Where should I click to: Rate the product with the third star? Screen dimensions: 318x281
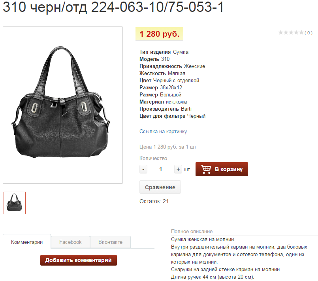(x=291, y=32)
